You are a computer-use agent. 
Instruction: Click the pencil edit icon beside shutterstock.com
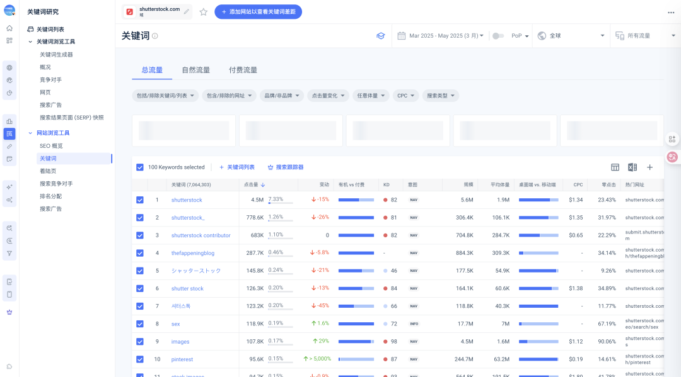tap(186, 12)
